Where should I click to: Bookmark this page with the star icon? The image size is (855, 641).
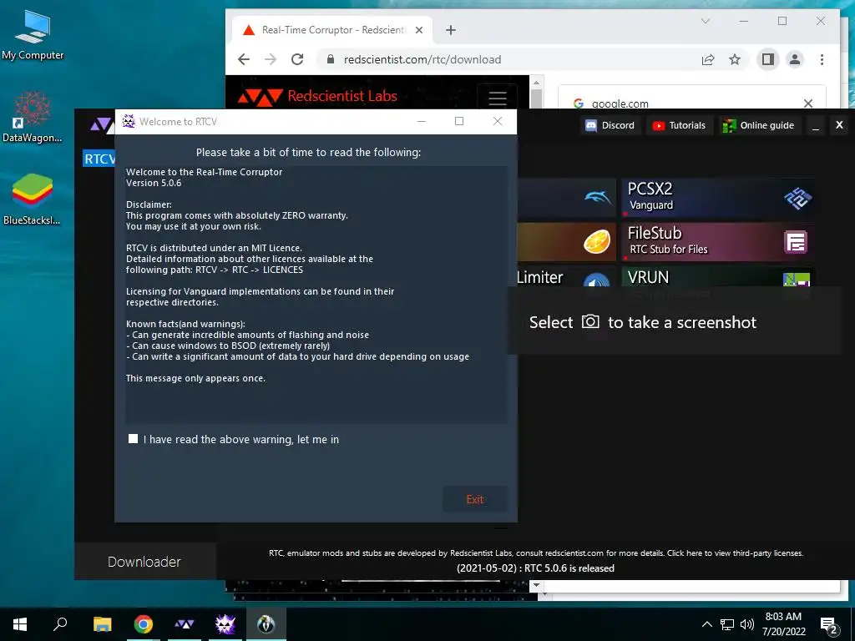click(x=735, y=59)
